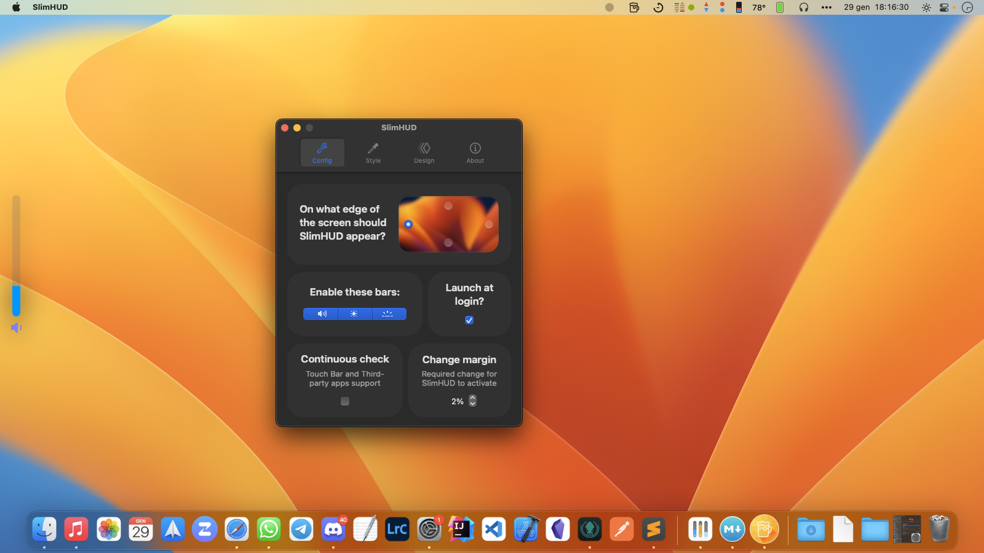The height and width of the screenshot is (553, 984).
Task: Open Spark mail from the Dock
Action: pos(173,529)
